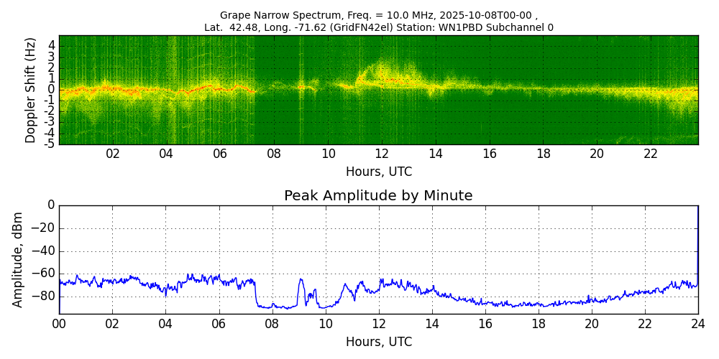Click the 'Grape Narrow Spectrum' chart title
The image size is (719, 359).
(378, 15)
